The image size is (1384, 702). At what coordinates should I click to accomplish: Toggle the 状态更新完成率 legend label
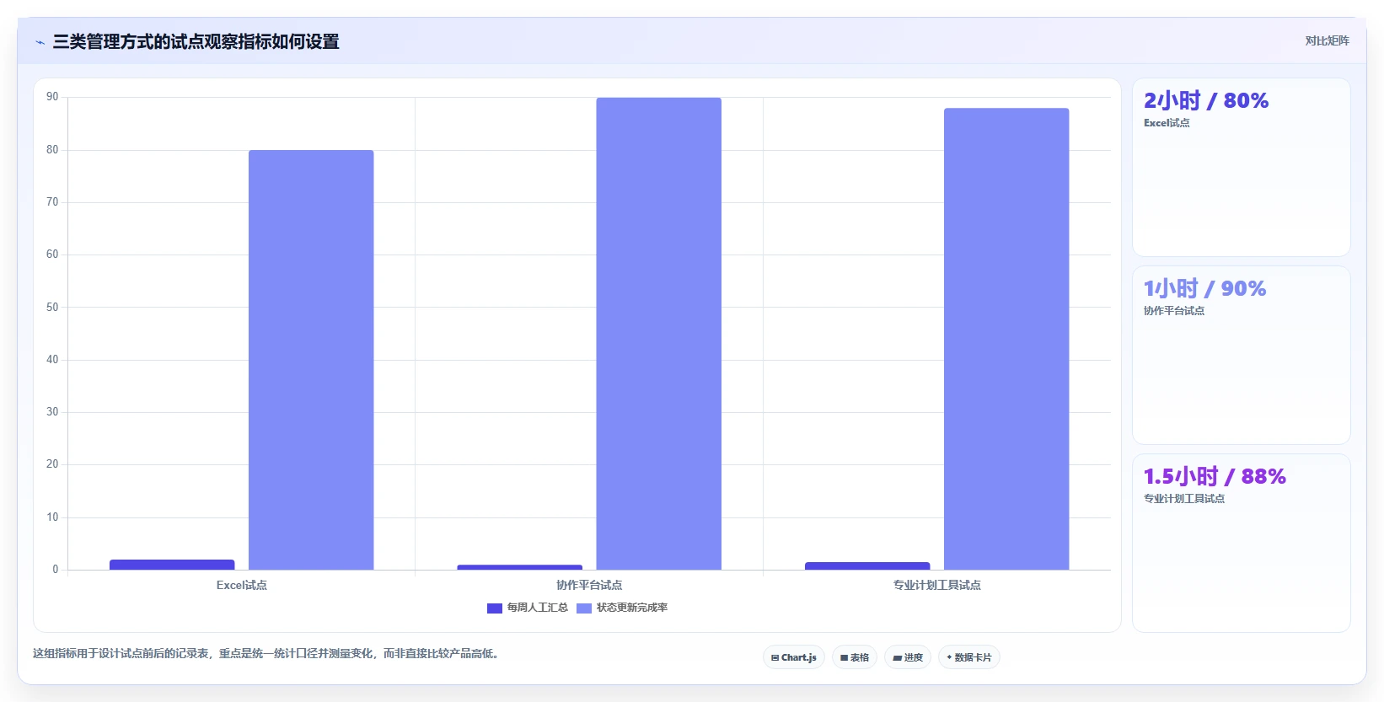[x=632, y=608]
